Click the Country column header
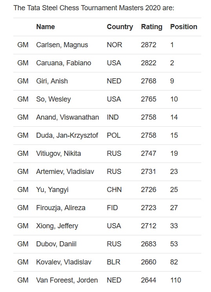The height and width of the screenshot is (292, 211). pos(120,27)
